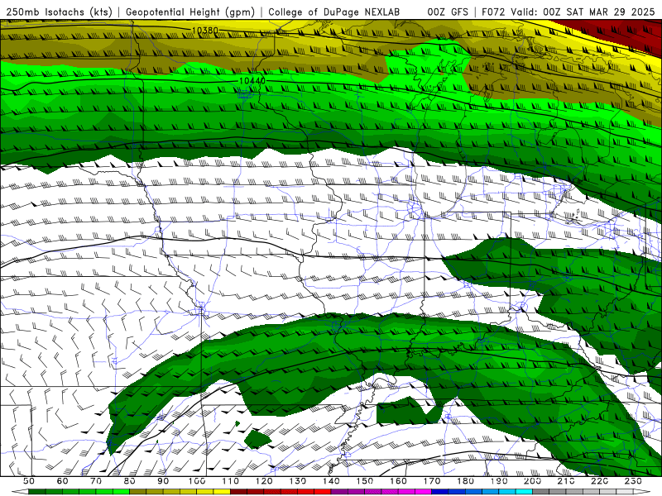Click the 230 value on the color scale

[633, 481]
